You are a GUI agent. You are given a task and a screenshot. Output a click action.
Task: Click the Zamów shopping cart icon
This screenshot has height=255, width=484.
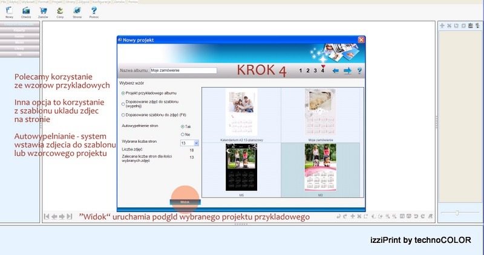(43, 11)
